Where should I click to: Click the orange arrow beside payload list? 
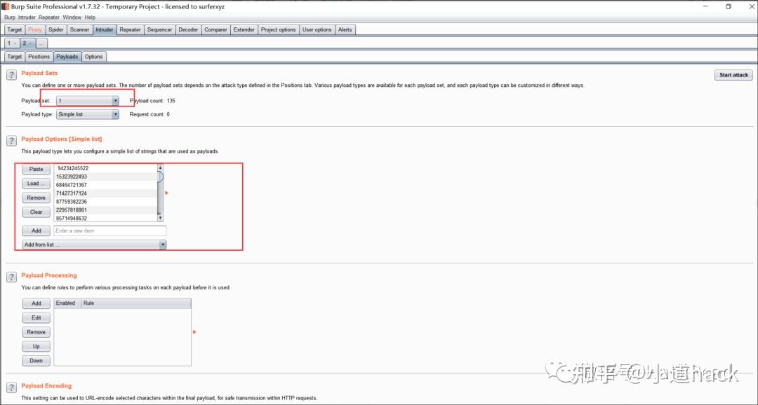[x=167, y=193]
